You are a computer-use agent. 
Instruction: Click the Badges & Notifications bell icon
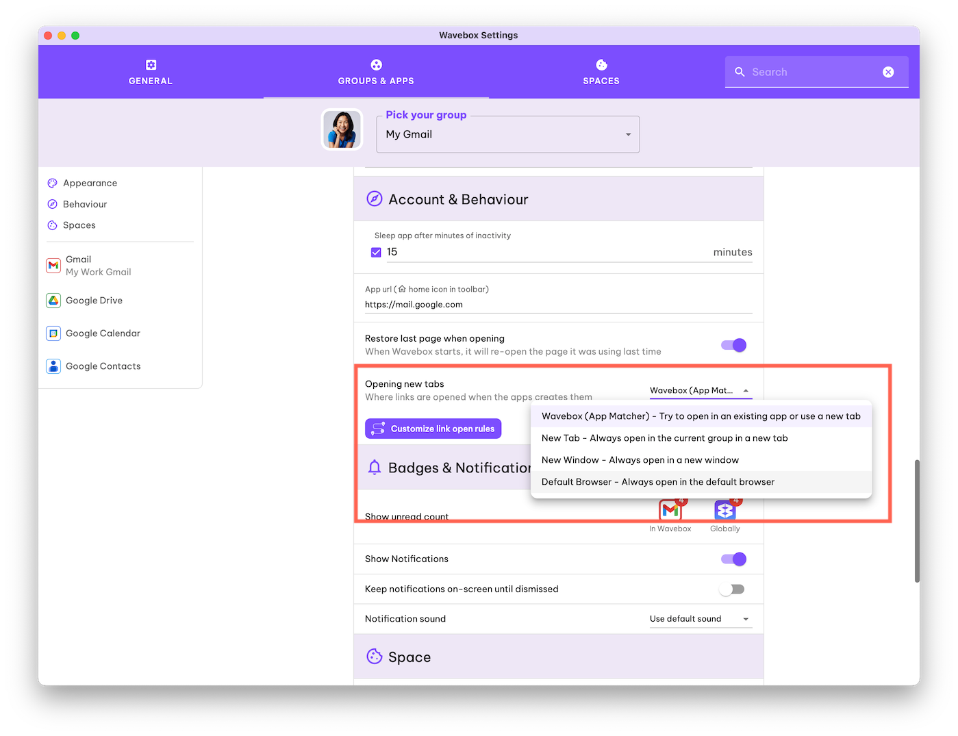pyautogui.click(x=375, y=468)
